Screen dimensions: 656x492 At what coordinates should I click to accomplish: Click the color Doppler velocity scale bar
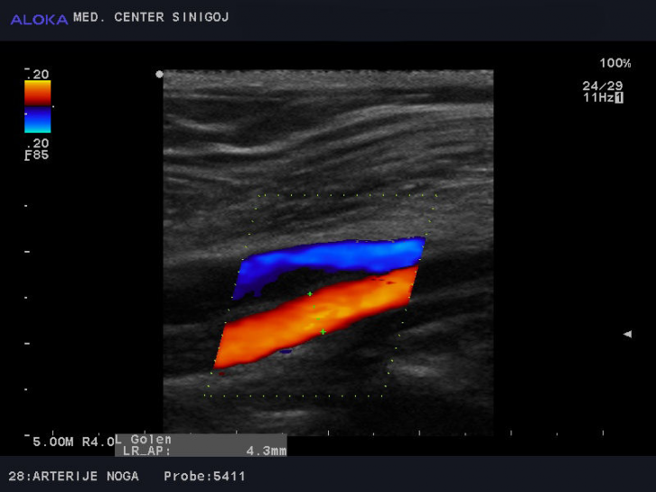point(38,107)
